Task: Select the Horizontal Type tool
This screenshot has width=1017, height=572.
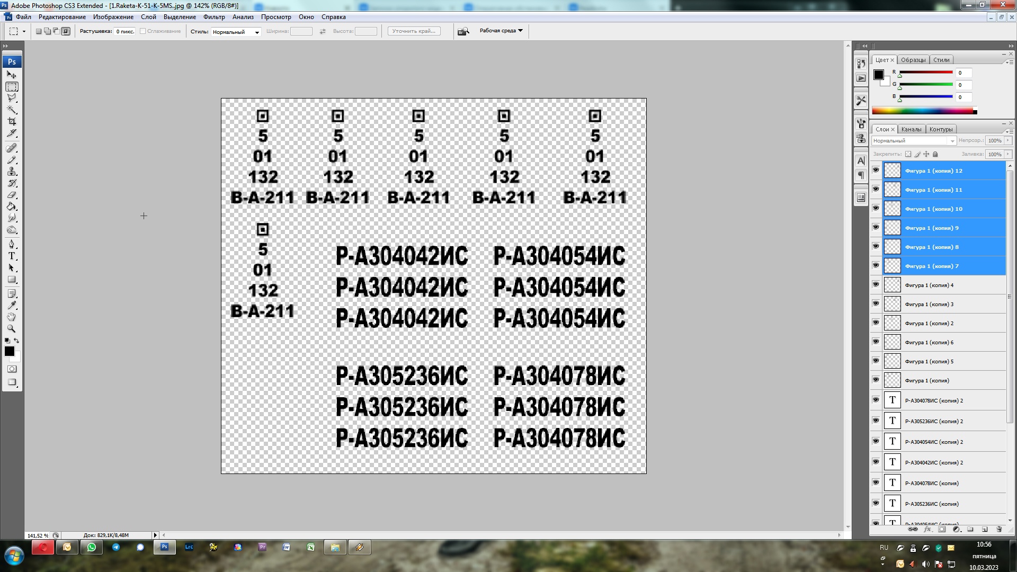Action: point(12,256)
